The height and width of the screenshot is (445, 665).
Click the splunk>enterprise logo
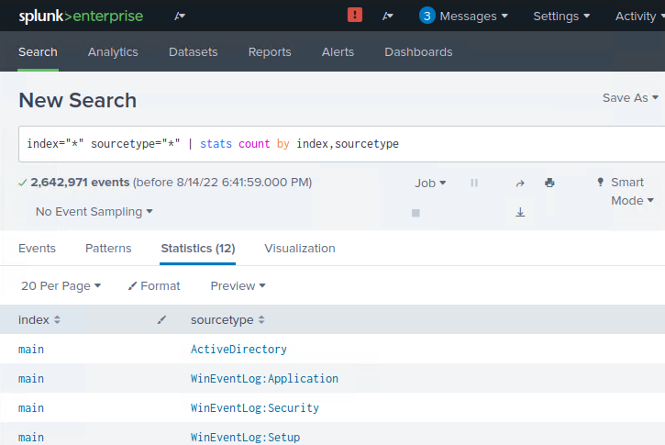pyautogui.click(x=81, y=17)
